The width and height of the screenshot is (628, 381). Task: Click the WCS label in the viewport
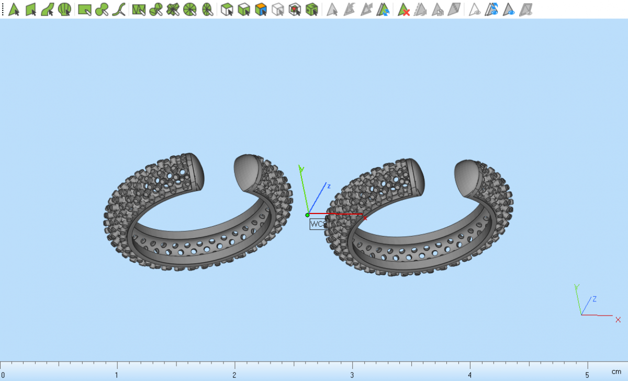pos(318,224)
